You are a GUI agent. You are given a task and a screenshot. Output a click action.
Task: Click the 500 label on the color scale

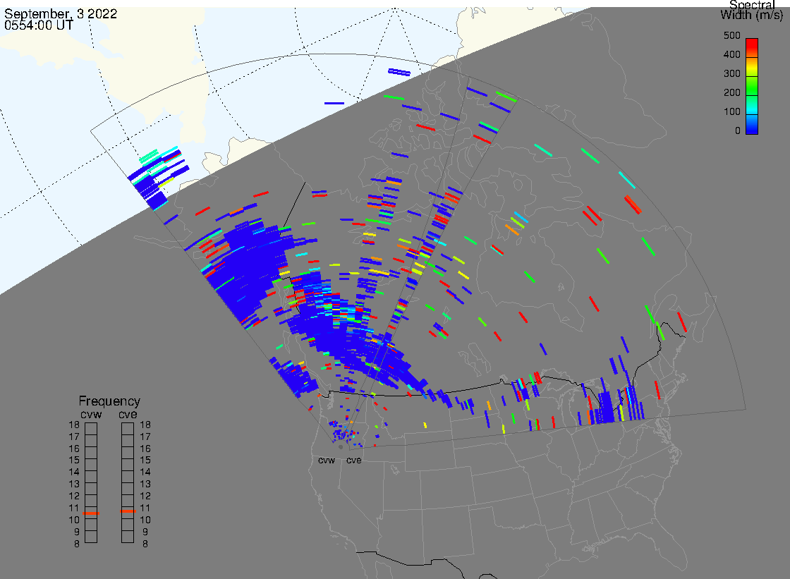[732, 36]
